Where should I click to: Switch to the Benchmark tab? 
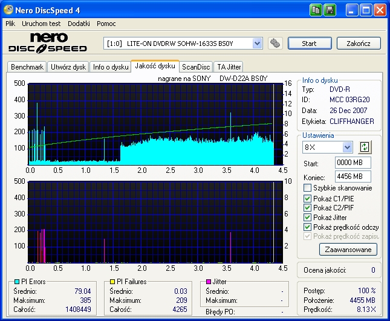(27, 67)
